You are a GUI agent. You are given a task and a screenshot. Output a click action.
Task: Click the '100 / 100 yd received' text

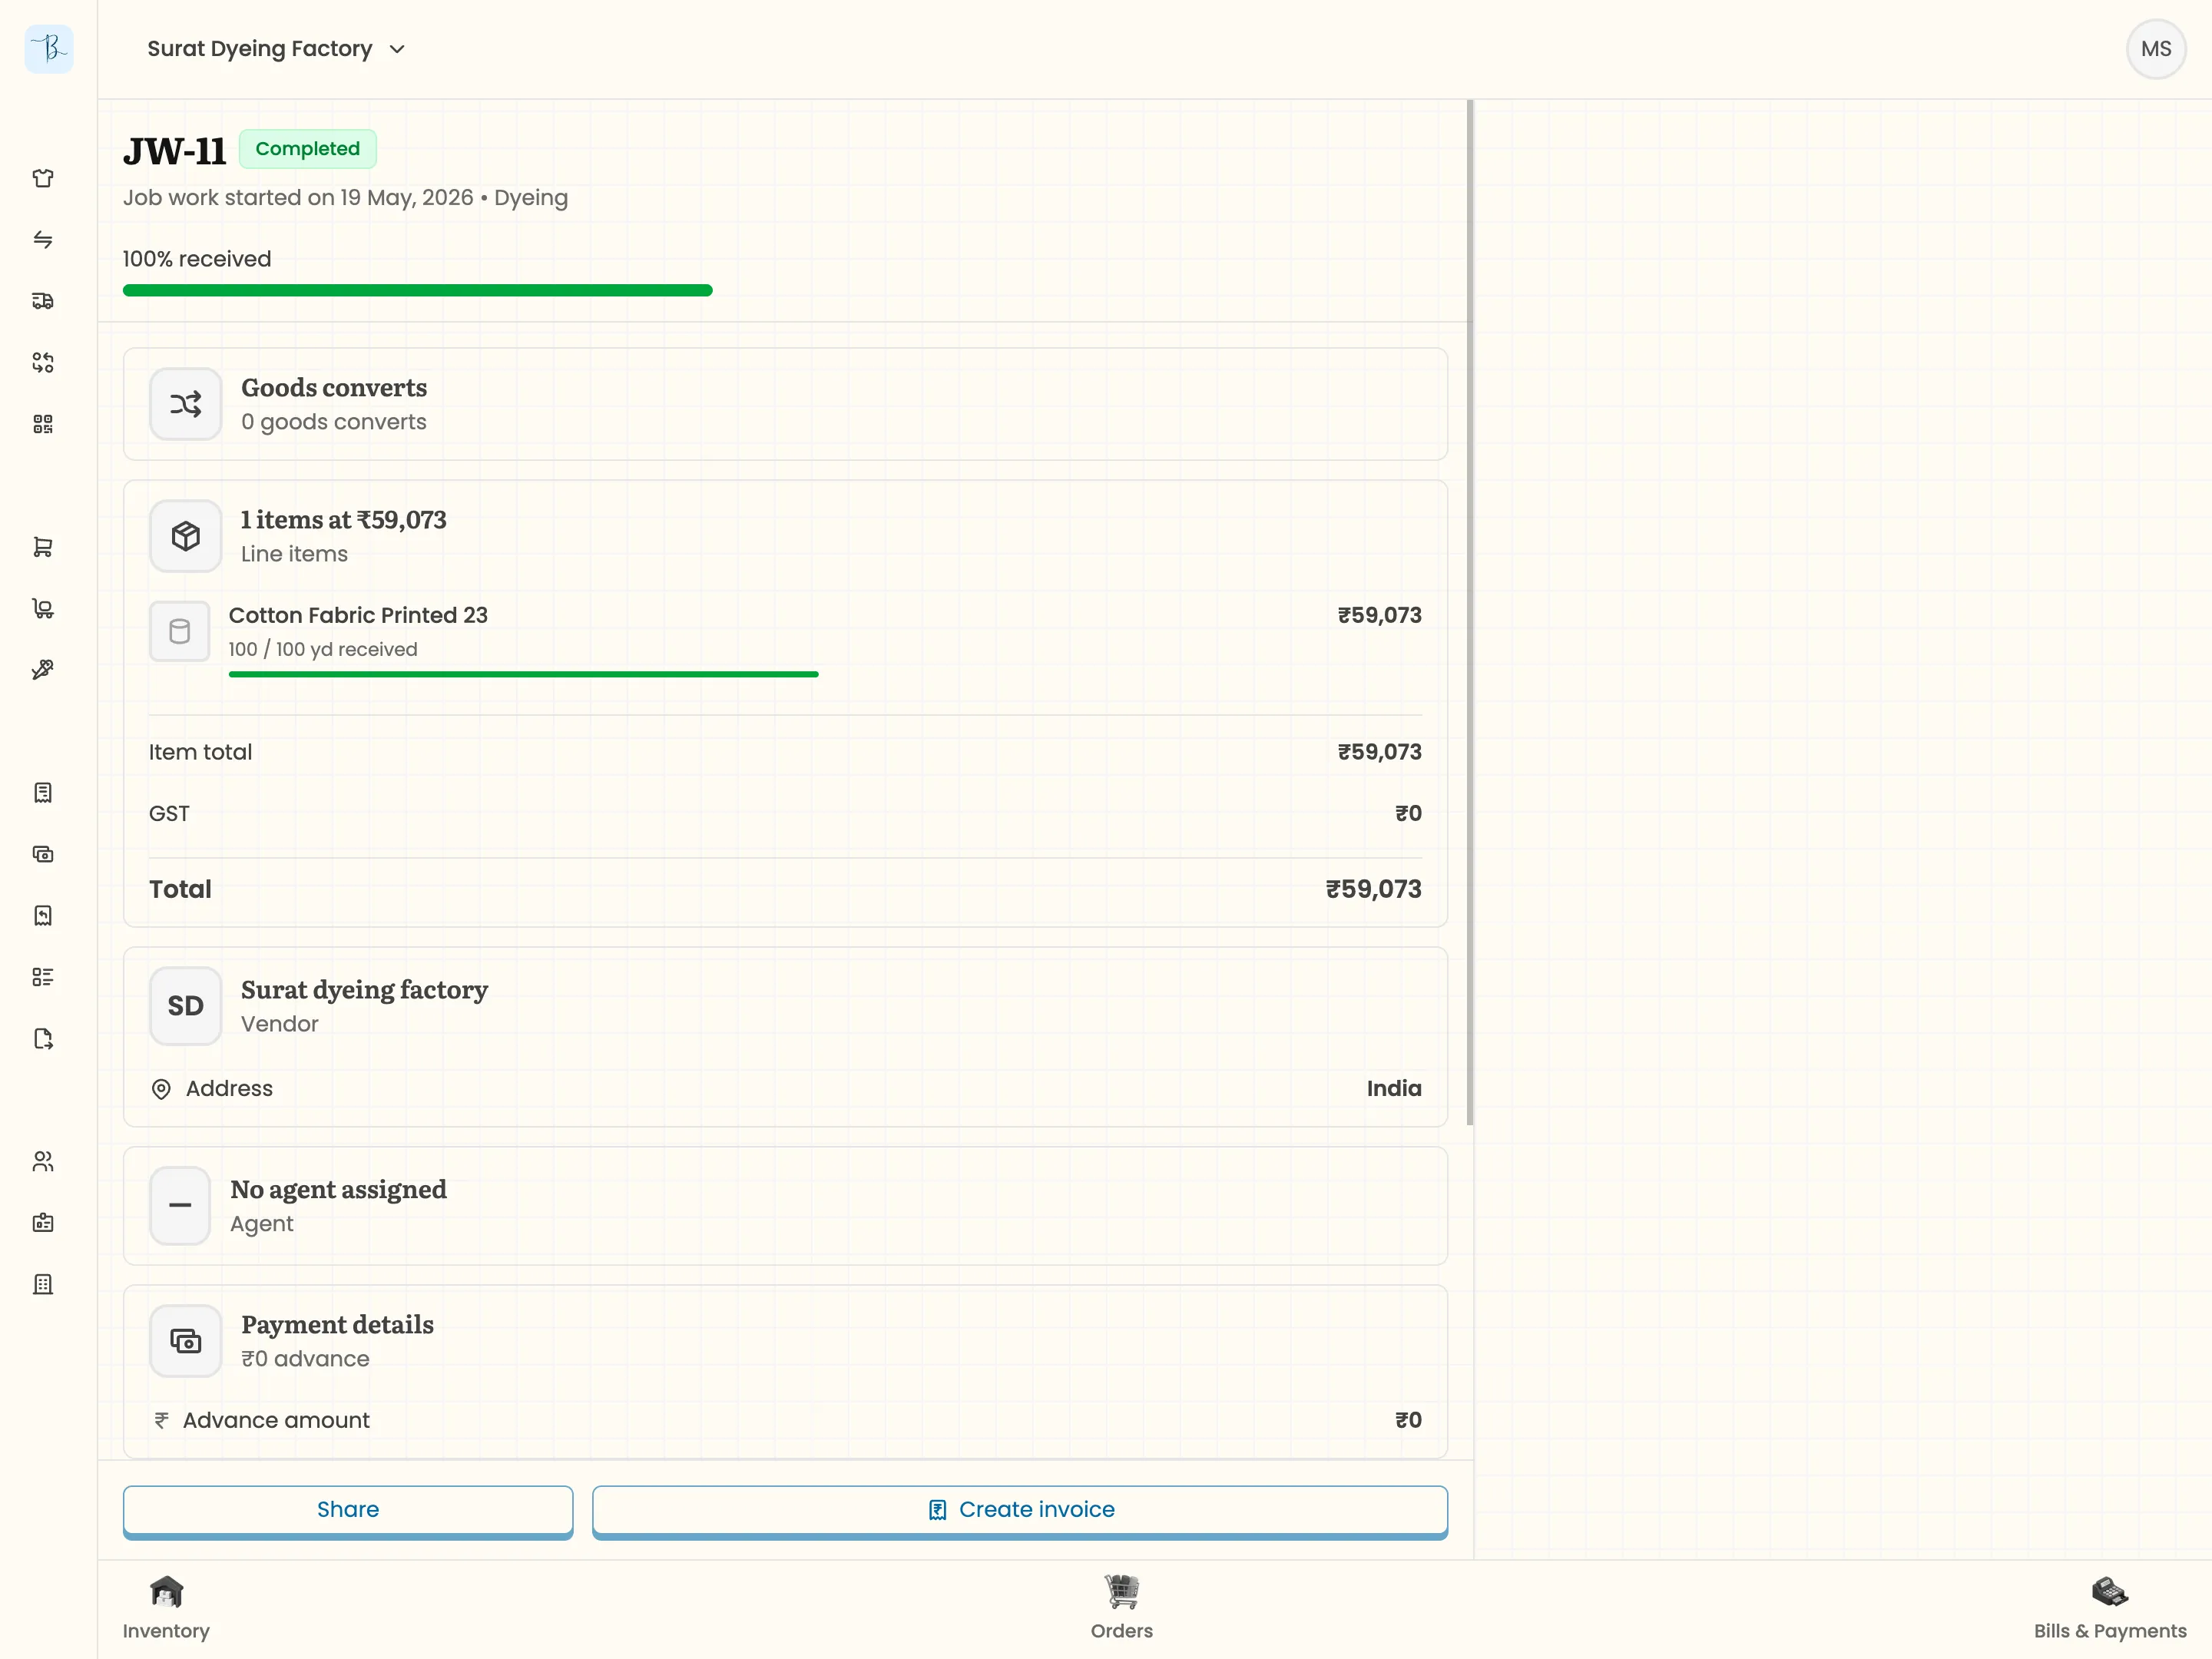(323, 649)
